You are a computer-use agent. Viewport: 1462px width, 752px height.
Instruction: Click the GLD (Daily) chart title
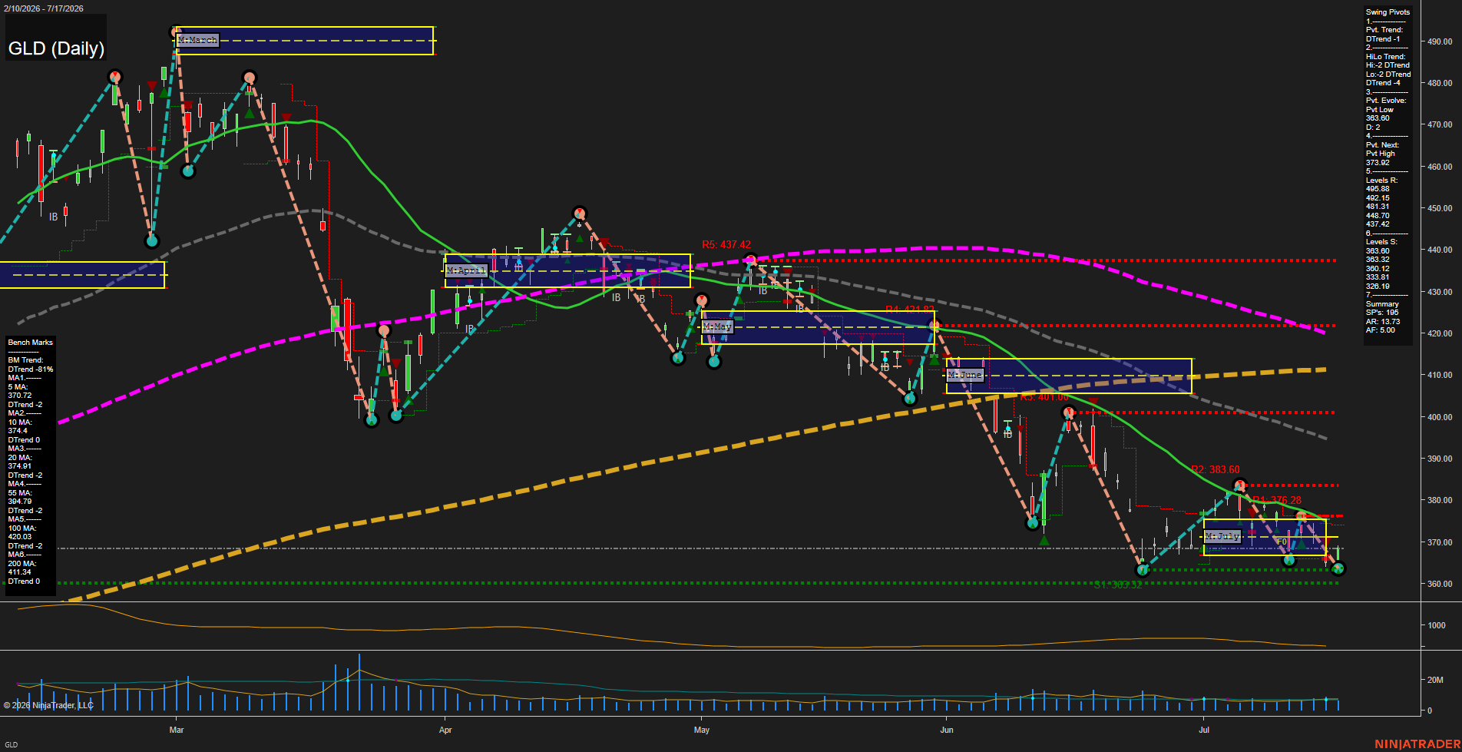[56, 48]
